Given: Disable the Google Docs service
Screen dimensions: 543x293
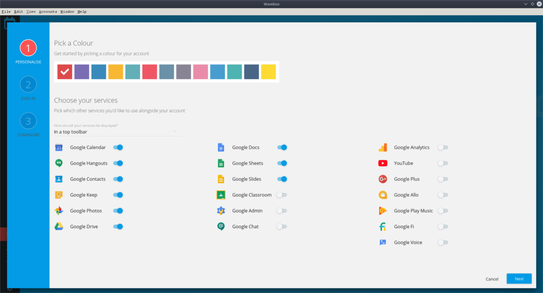Looking at the screenshot, I should (x=282, y=147).
